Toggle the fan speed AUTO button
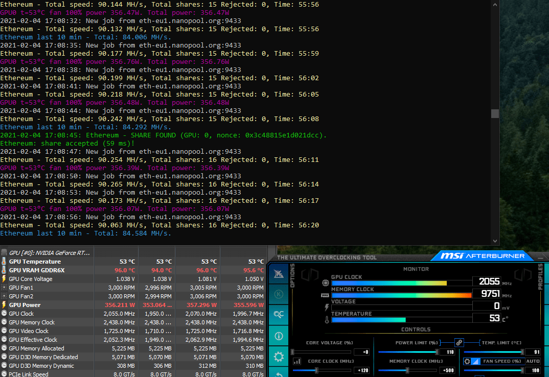This screenshot has width=549, height=377. coord(533,361)
